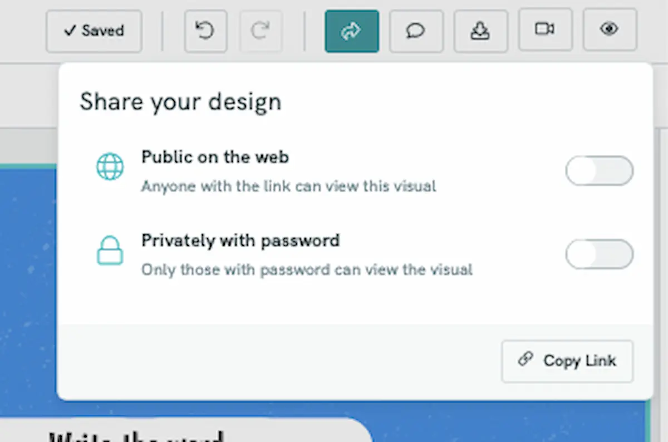Select the "Public on the web" label
The height and width of the screenshot is (442, 668).
tap(215, 158)
